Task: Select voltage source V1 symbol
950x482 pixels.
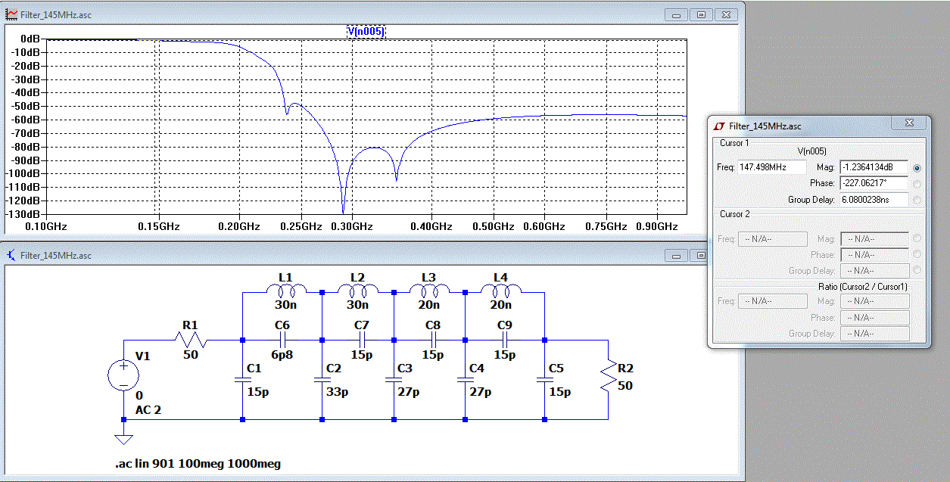Action: point(123,376)
